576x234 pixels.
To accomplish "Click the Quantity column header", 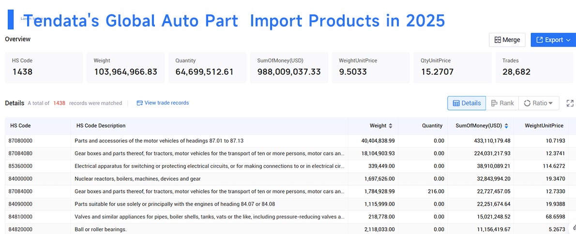I will [x=432, y=125].
